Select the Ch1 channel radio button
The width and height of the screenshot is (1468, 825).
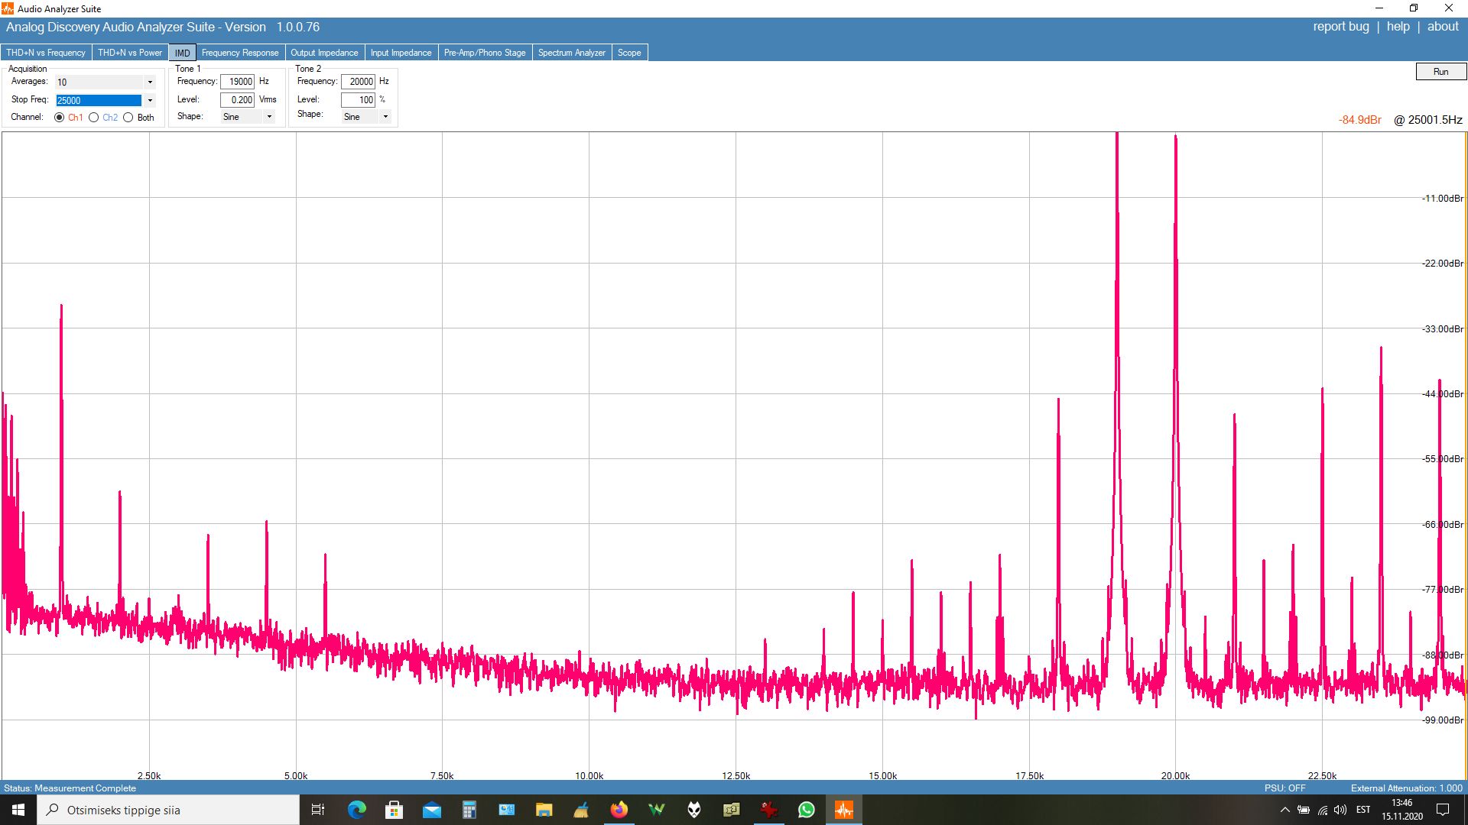(59, 118)
